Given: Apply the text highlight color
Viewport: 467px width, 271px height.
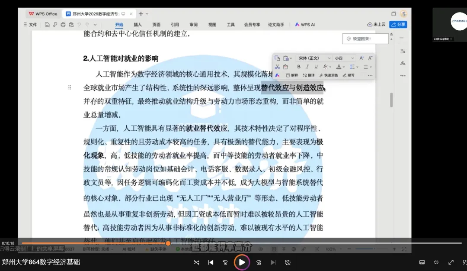Looking at the screenshot, I should (325, 67).
